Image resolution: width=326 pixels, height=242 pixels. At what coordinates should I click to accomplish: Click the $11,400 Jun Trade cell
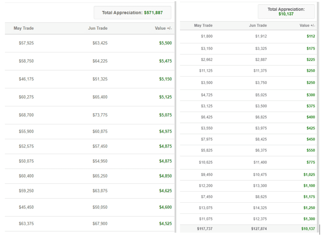(260, 162)
